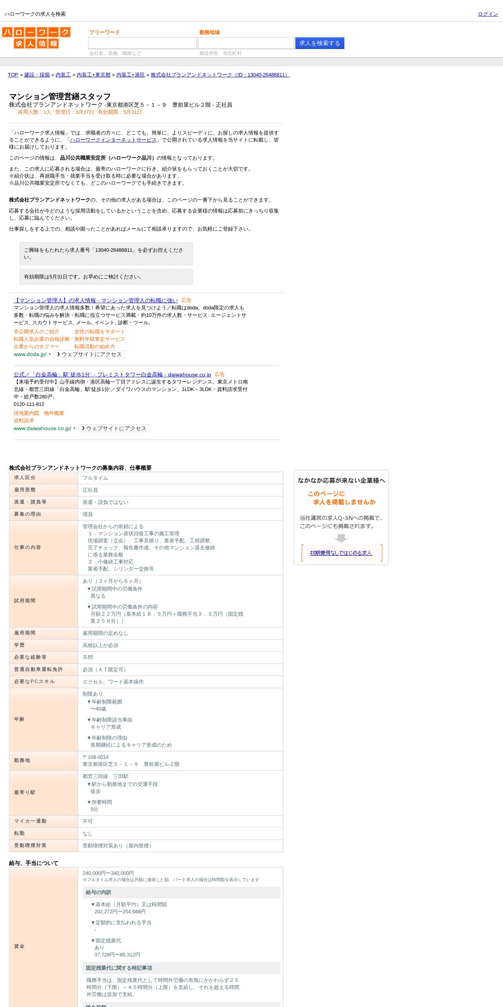Screen dimensions: 503x1007
Task: Click 非公開求人のご紹介 ad sitelink
Action: [36, 332]
